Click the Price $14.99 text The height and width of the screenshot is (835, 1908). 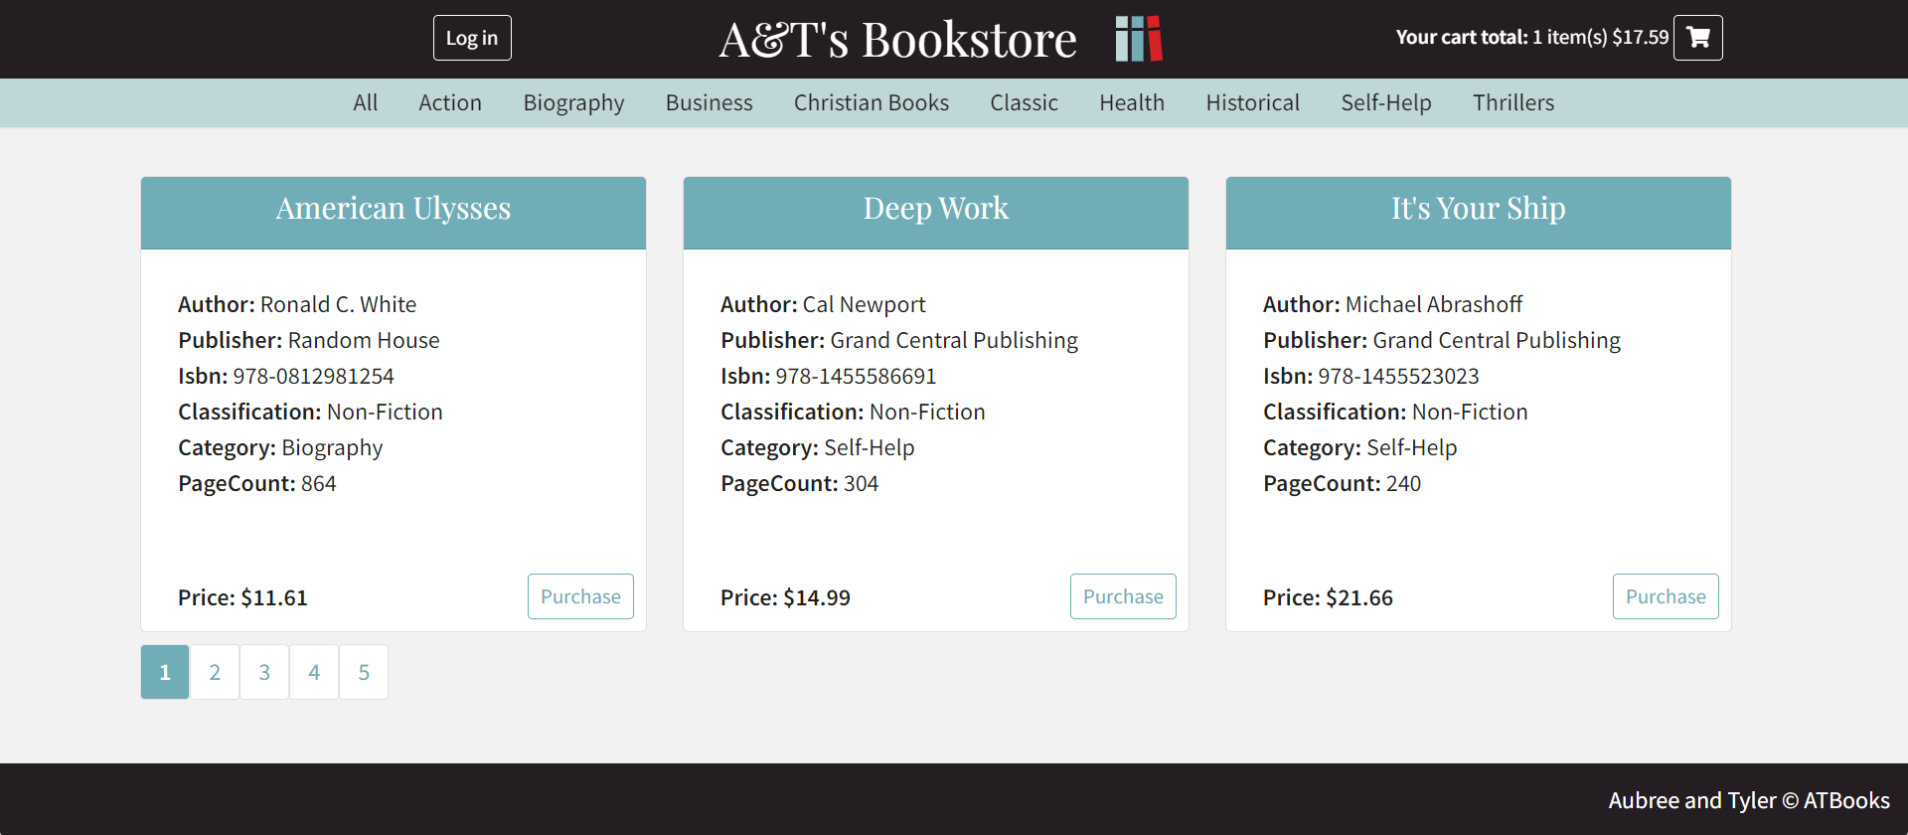(x=785, y=597)
